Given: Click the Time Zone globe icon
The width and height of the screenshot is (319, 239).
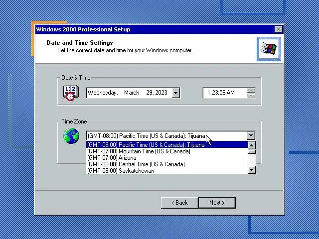Looking at the screenshot, I should click(71, 136).
